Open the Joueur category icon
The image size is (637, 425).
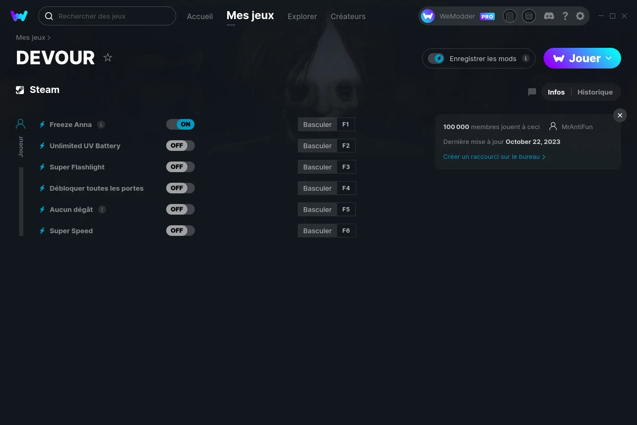point(21,124)
